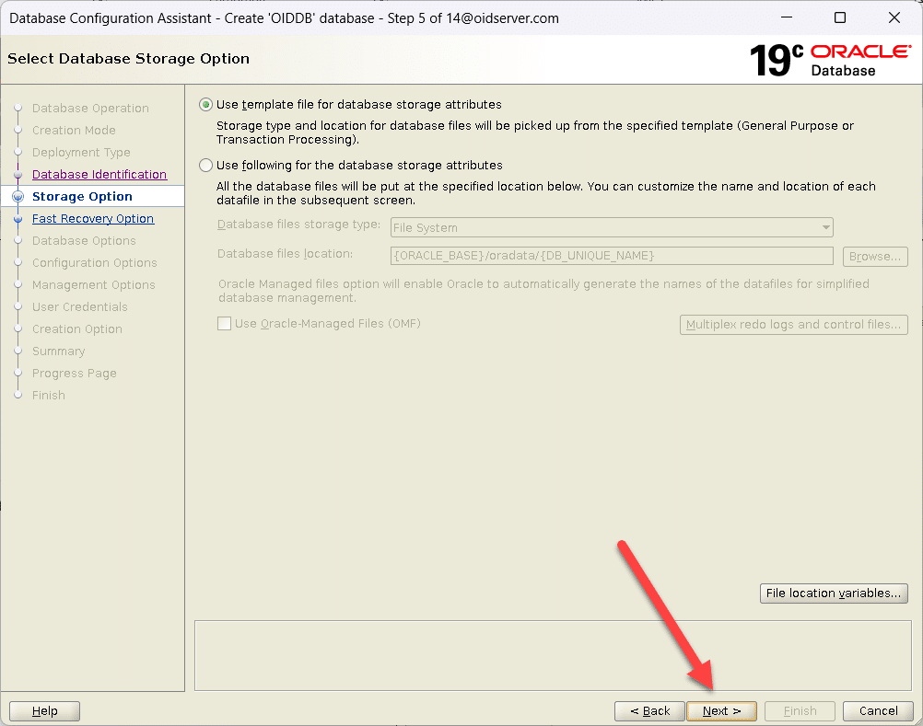Select the Storage Option step in sidebar
Image resolution: width=923 pixels, height=726 pixels.
(x=82, y=197)
